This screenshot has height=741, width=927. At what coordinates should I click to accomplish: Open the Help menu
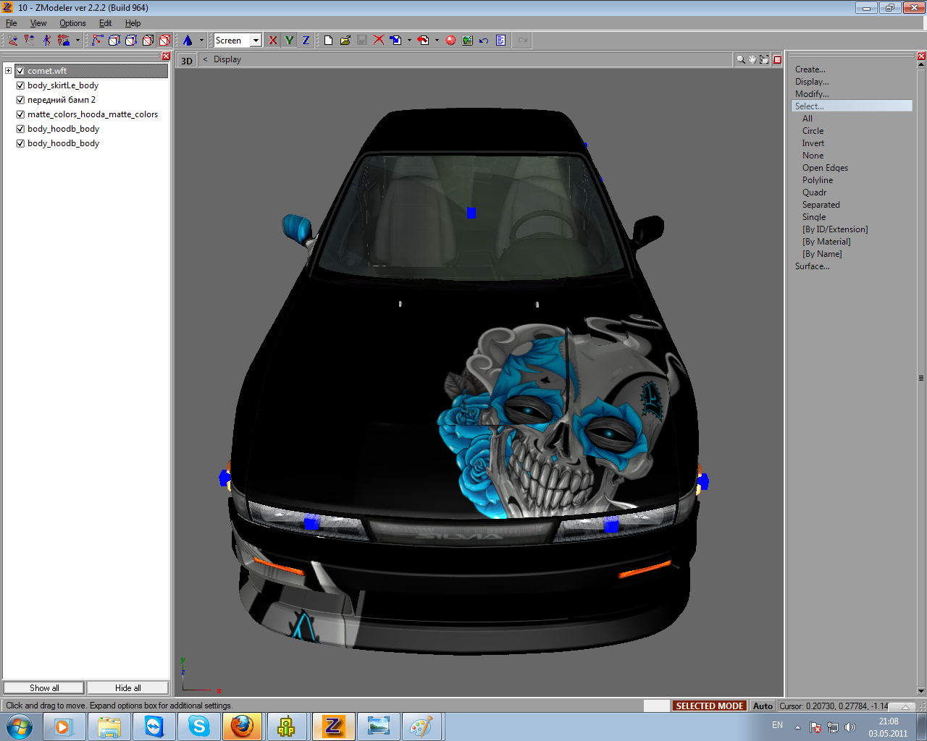133,23
